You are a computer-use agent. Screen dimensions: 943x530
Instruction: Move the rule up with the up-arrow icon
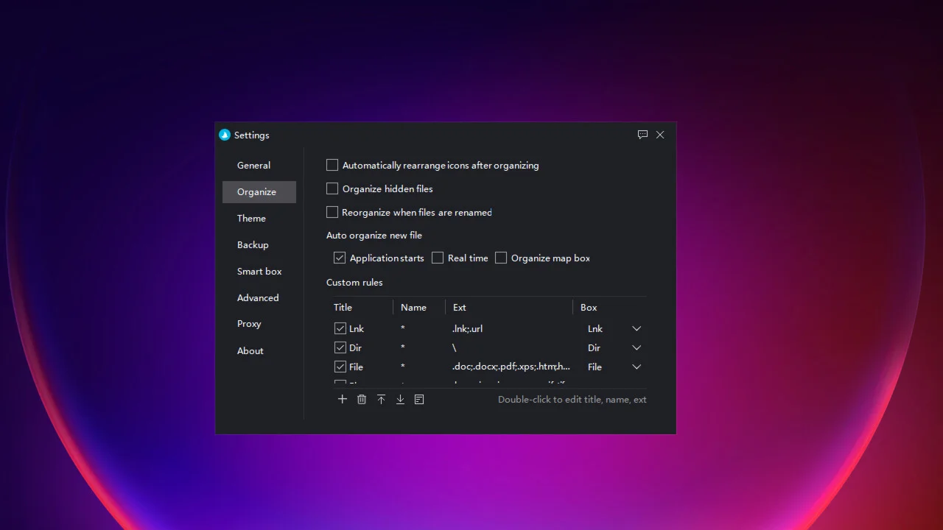click(x=381, y=399)
